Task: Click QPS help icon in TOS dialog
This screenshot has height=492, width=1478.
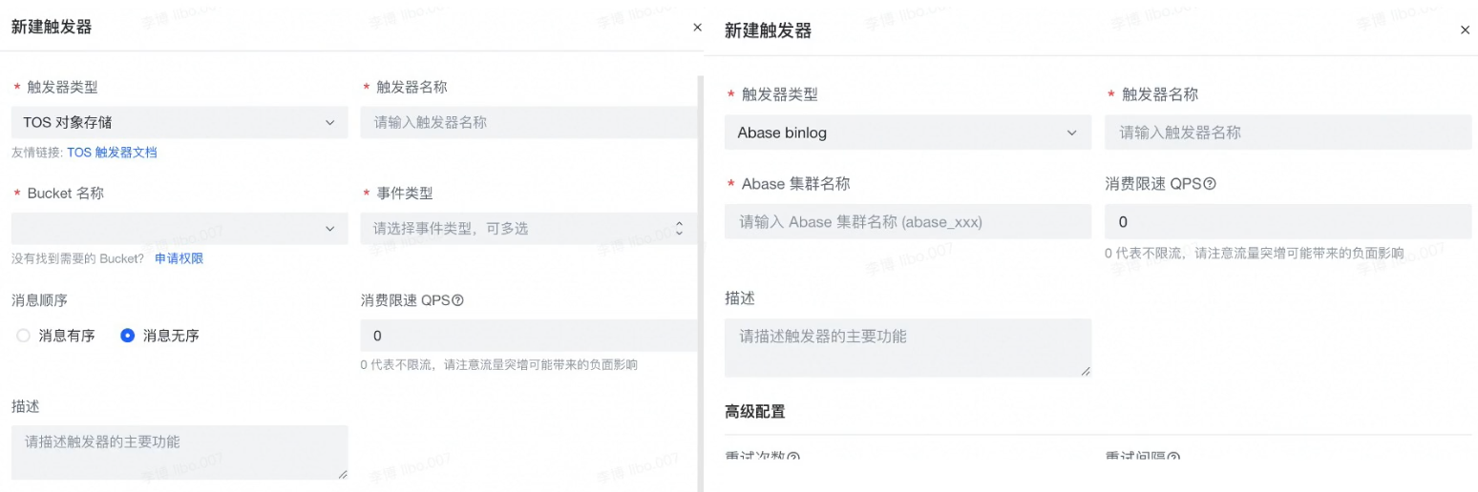Action: coord(457,300)
